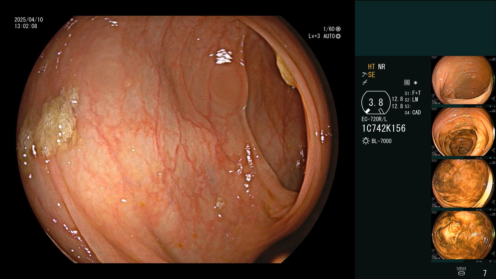The image size is (496, 279).
Task: Click the captured image count 7
Action: (485, 273)
